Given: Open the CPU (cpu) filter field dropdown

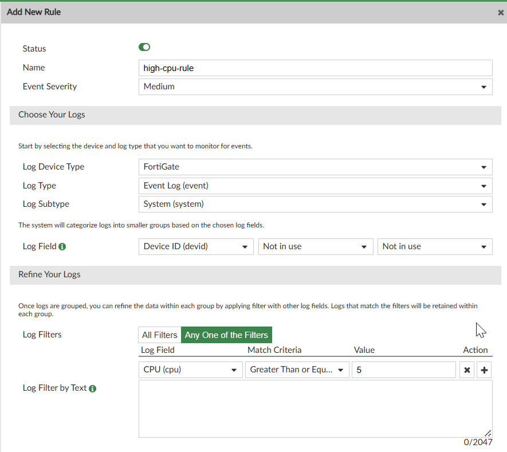Looking at the screenshot, I should point(190,370).
